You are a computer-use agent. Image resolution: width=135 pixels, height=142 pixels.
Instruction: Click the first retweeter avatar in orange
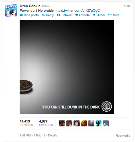pyautogui.click(x=62, y=123)
